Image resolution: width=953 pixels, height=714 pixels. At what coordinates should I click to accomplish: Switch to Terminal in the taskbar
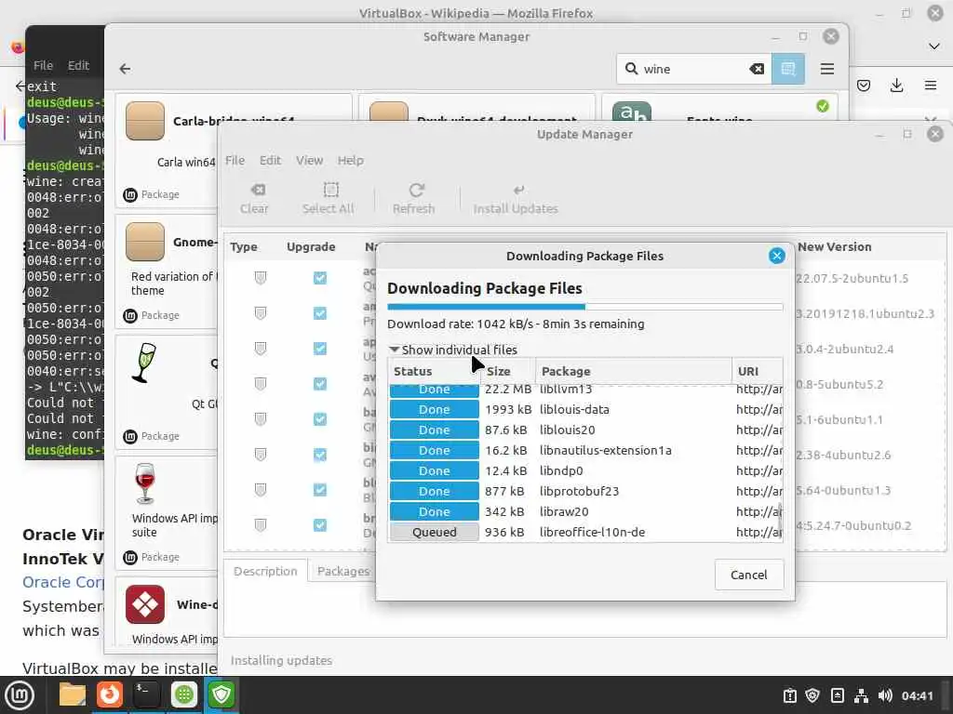coord(146,694)
